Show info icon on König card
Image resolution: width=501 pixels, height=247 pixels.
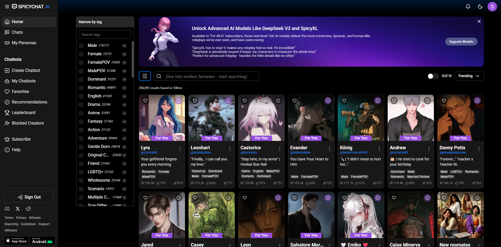point(378,101)
